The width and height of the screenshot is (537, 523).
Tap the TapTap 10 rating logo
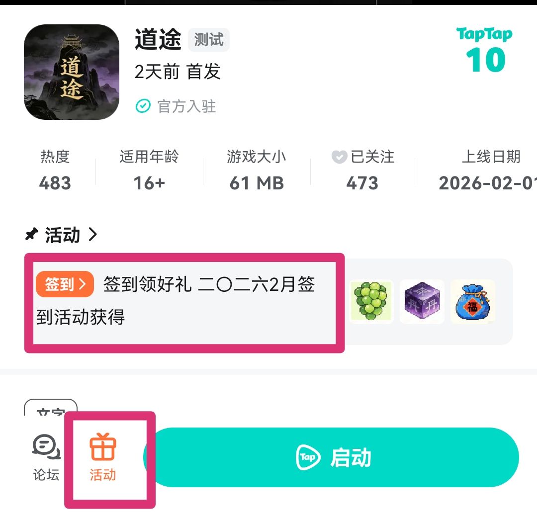[x=485, y=50]
